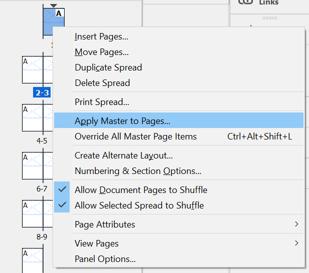
Task: Click the highlighted 2-3 spread label
Action: pyautogui.click(x=42, y=92)
